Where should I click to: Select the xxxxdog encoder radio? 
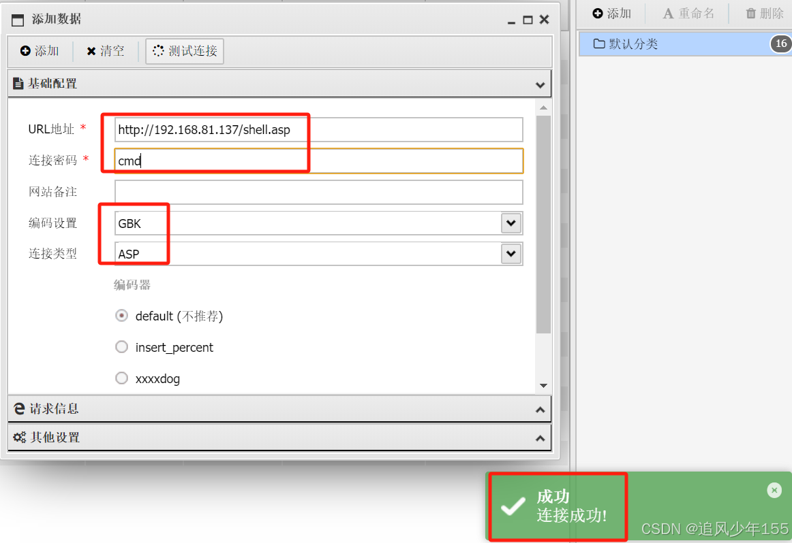121,378
